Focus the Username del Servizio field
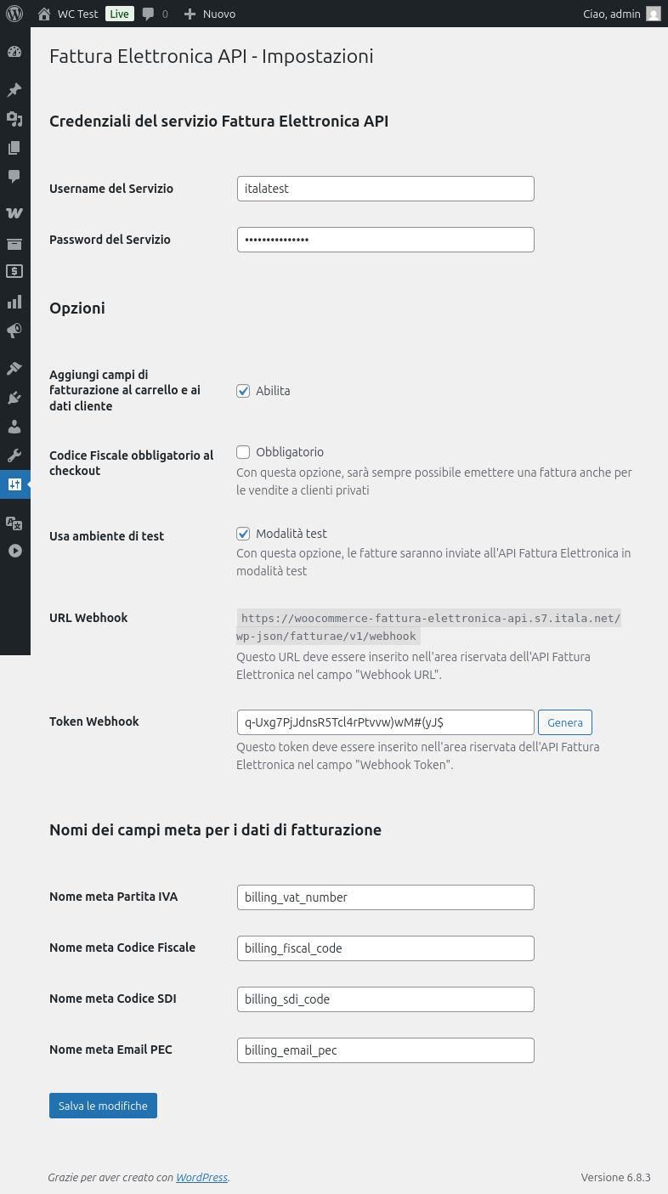Screen dimensions: 668x1194 click(385, 189)
